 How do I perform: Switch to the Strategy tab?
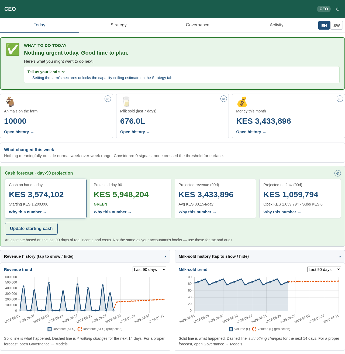(x=119, y=25)
